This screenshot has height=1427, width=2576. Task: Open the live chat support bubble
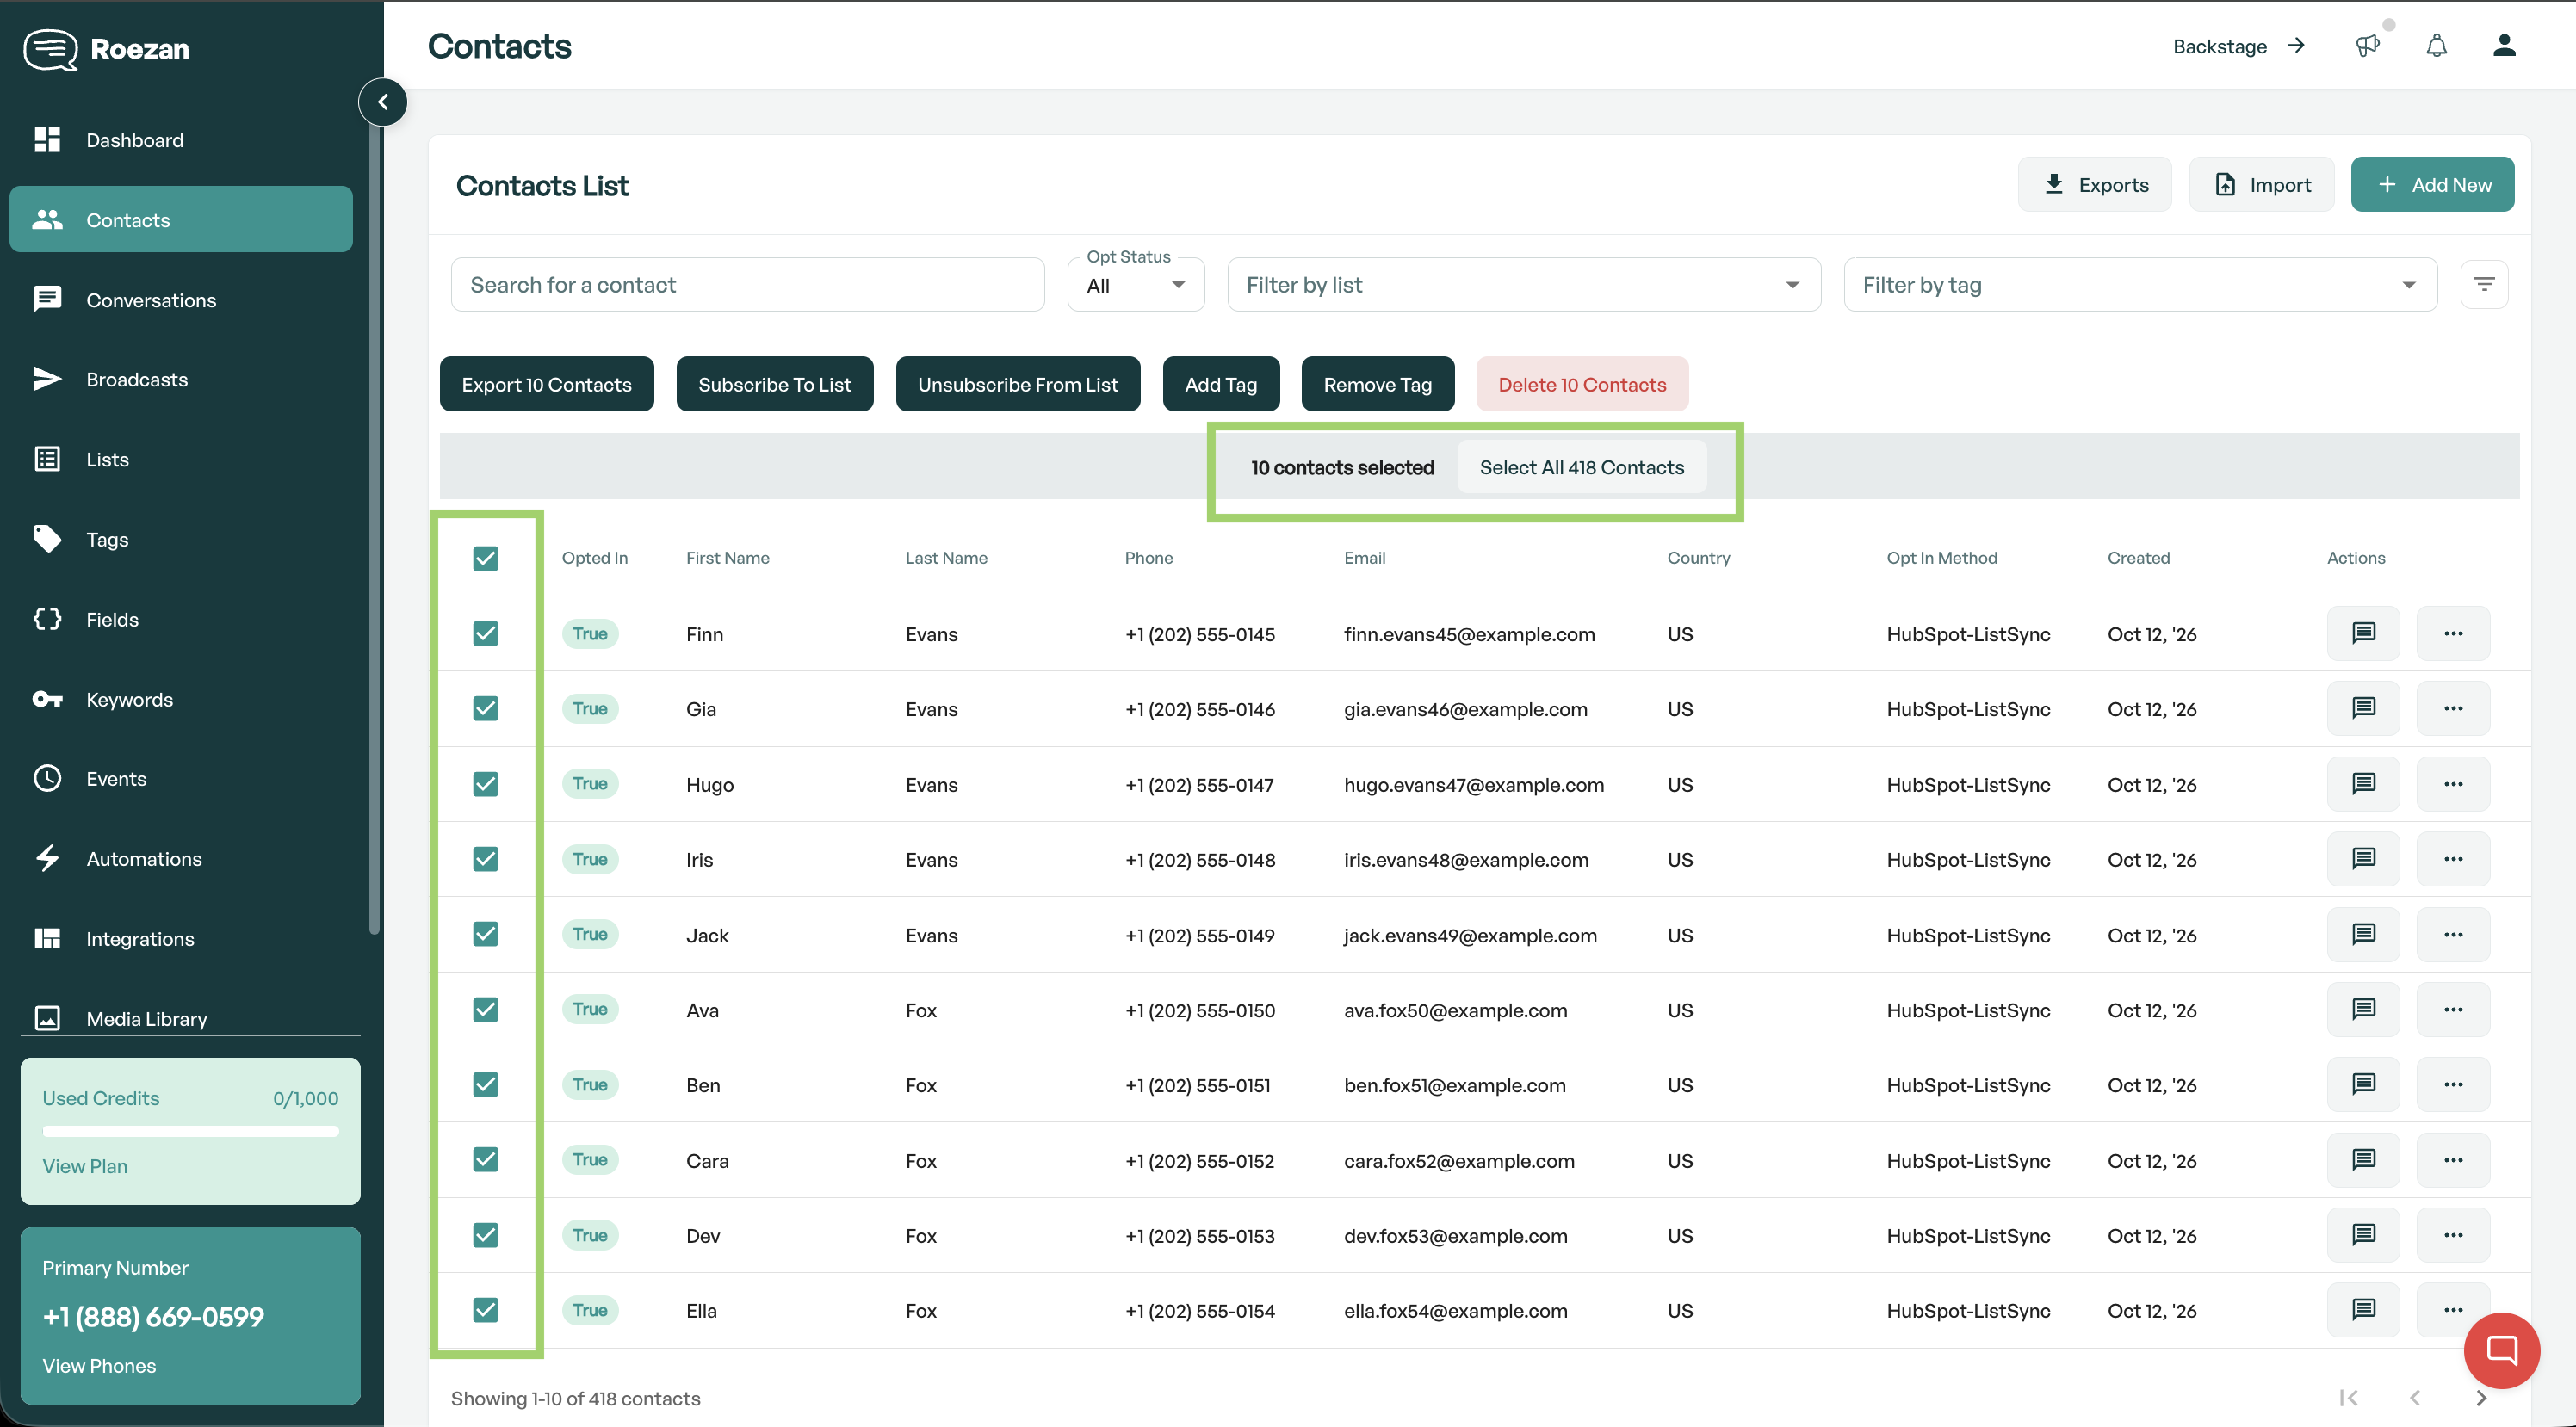pyautogui.click(x=2502, y=1351)
